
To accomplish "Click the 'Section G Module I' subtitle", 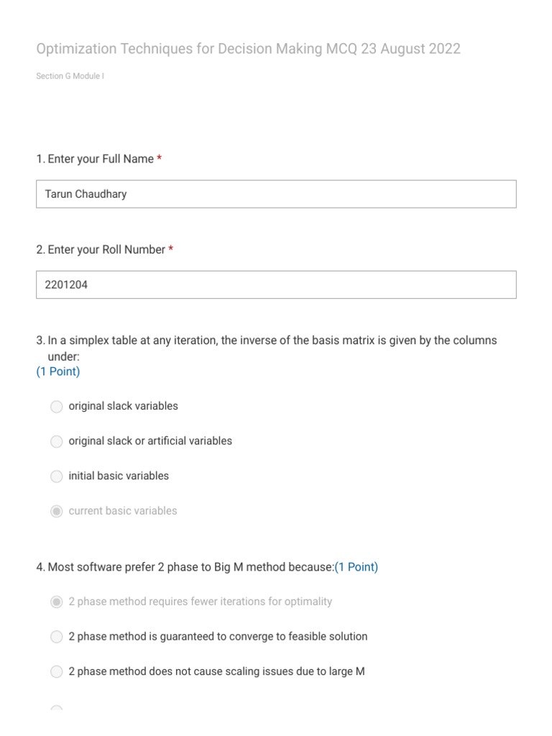I will pyautogui.click(x=70, y=76).
